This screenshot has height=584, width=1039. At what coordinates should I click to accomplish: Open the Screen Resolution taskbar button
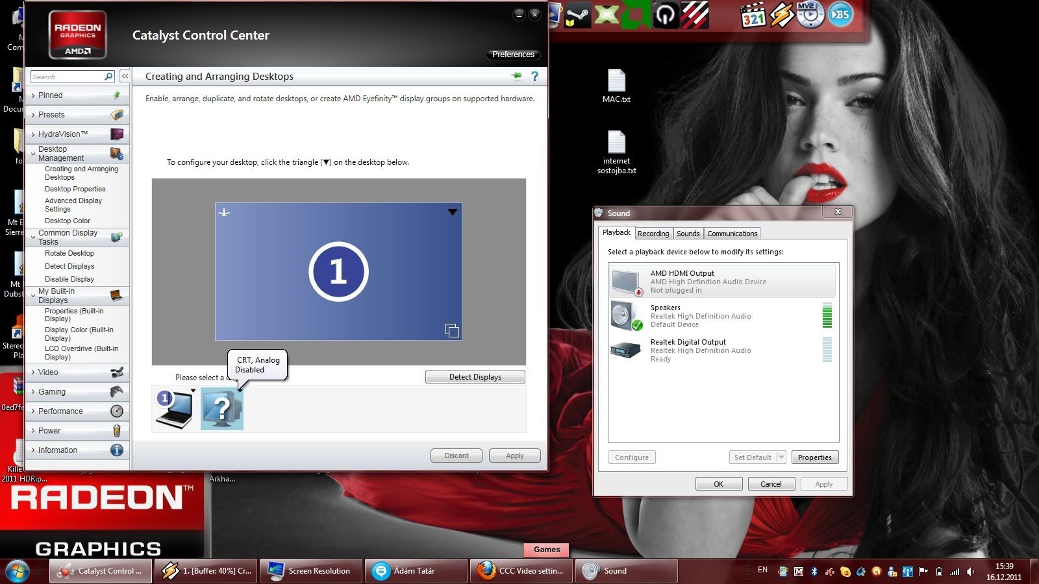311,571
